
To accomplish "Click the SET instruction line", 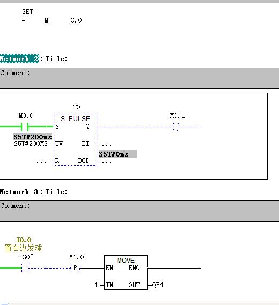I will click(28, 12).
